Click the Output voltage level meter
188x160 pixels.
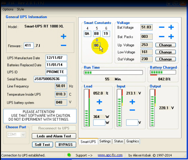click(152, 108)
